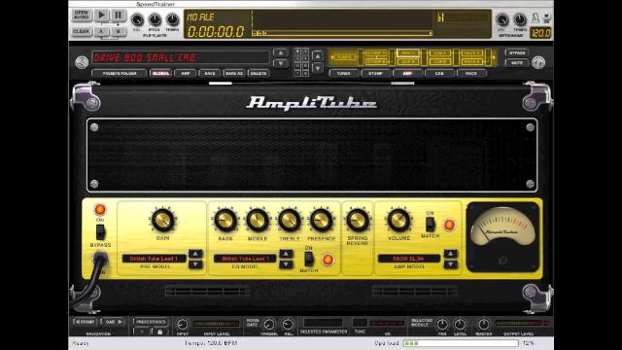The width and height of the screenshot is (622, 350).
Task: Select the Amp preset scope button
Action: [186, 74]
